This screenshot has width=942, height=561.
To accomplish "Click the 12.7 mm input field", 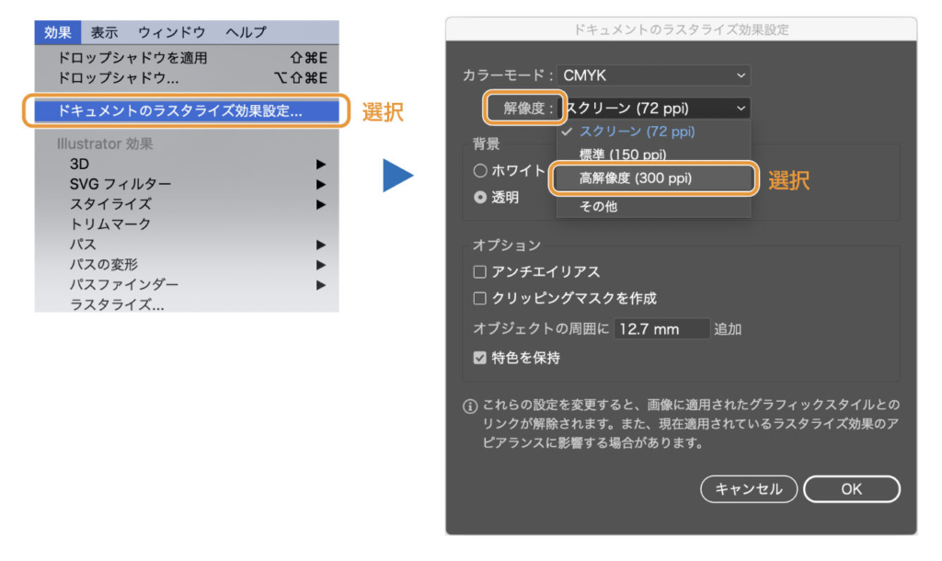I will pos(661,329).
